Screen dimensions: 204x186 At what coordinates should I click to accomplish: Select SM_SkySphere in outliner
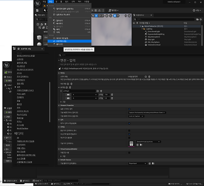(153, 42)
